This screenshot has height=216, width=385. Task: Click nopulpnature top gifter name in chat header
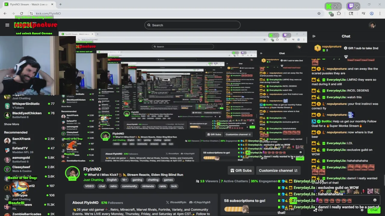click(x=332, y=47)
